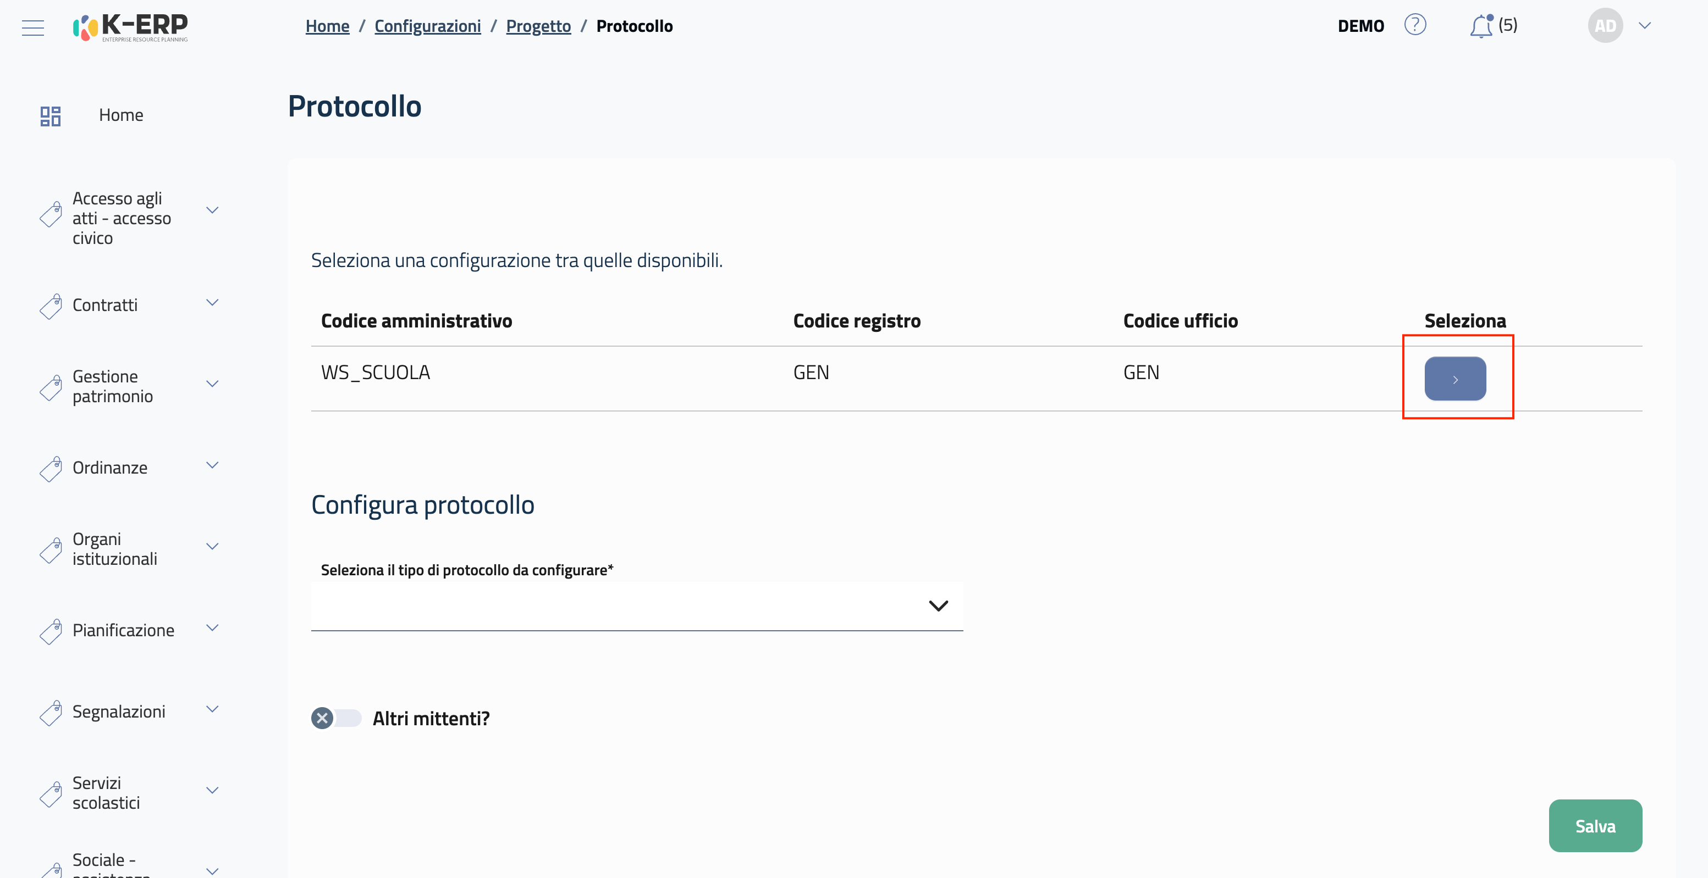
Task: Open Gestione patrimonio menu item
Action: (x=113, y=386)
